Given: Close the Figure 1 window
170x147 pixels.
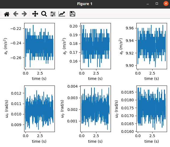Looking at the screenshot, I should [166, 3].
